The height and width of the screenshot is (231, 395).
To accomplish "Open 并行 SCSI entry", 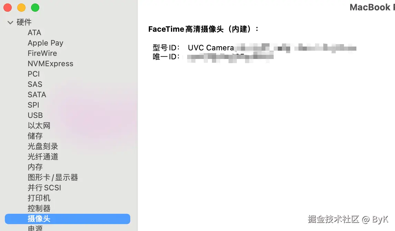I will tap(44, 188).
